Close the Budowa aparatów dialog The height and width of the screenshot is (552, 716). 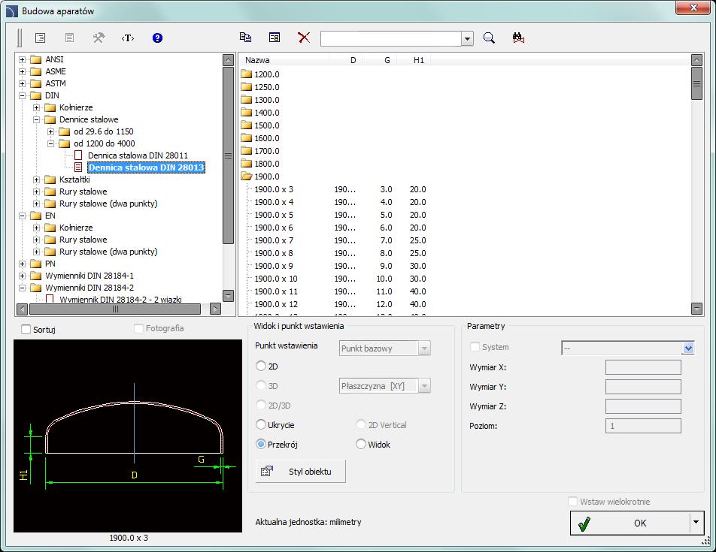[693, 8]
